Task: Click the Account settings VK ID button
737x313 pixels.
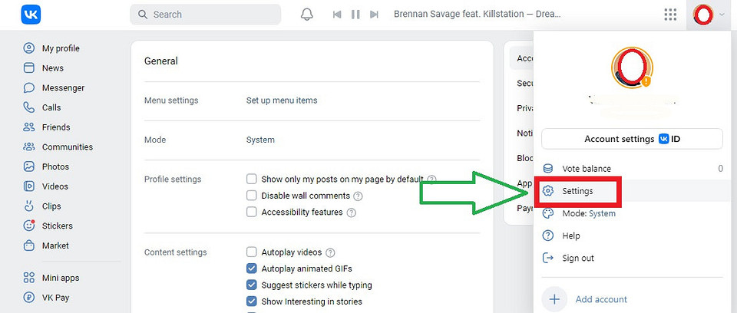Action: coord(632,139)
